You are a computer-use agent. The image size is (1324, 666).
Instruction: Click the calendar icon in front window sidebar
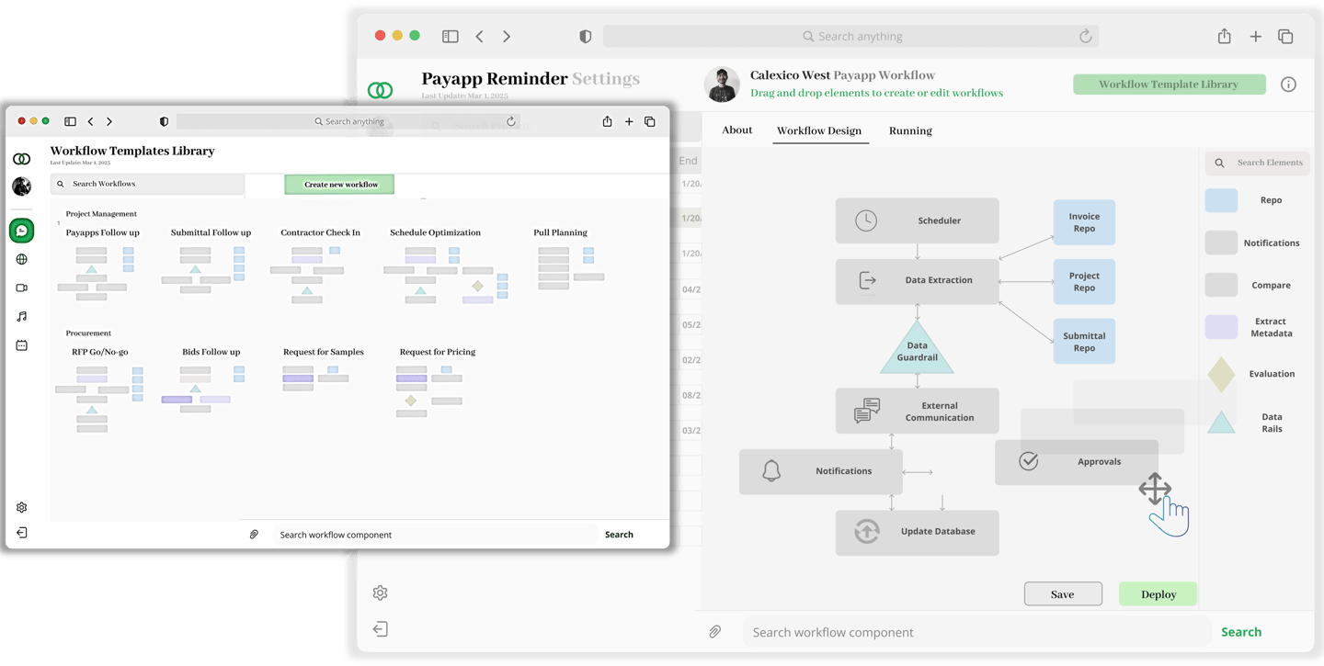click(22, 345)
